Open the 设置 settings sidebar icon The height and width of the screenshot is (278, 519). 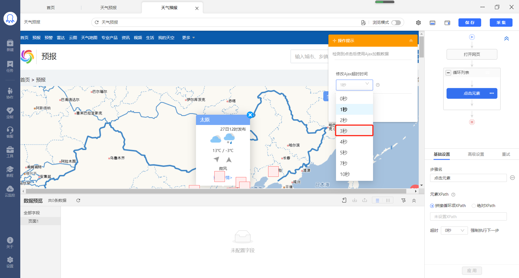(10, 262)
